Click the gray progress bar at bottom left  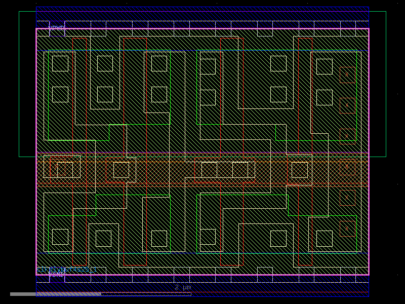[51, 293]
